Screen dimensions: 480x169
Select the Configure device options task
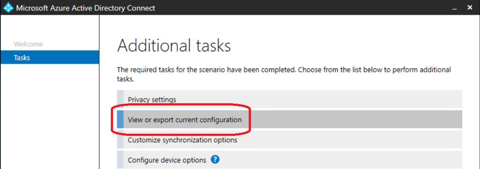point(289,160)
